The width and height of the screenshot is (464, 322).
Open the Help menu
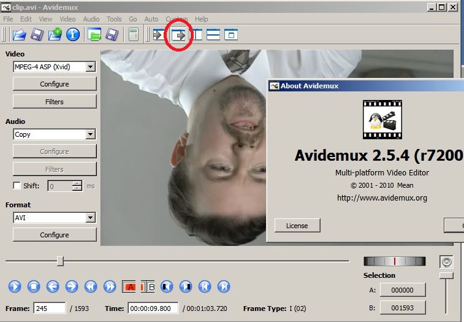click(201, 19)
